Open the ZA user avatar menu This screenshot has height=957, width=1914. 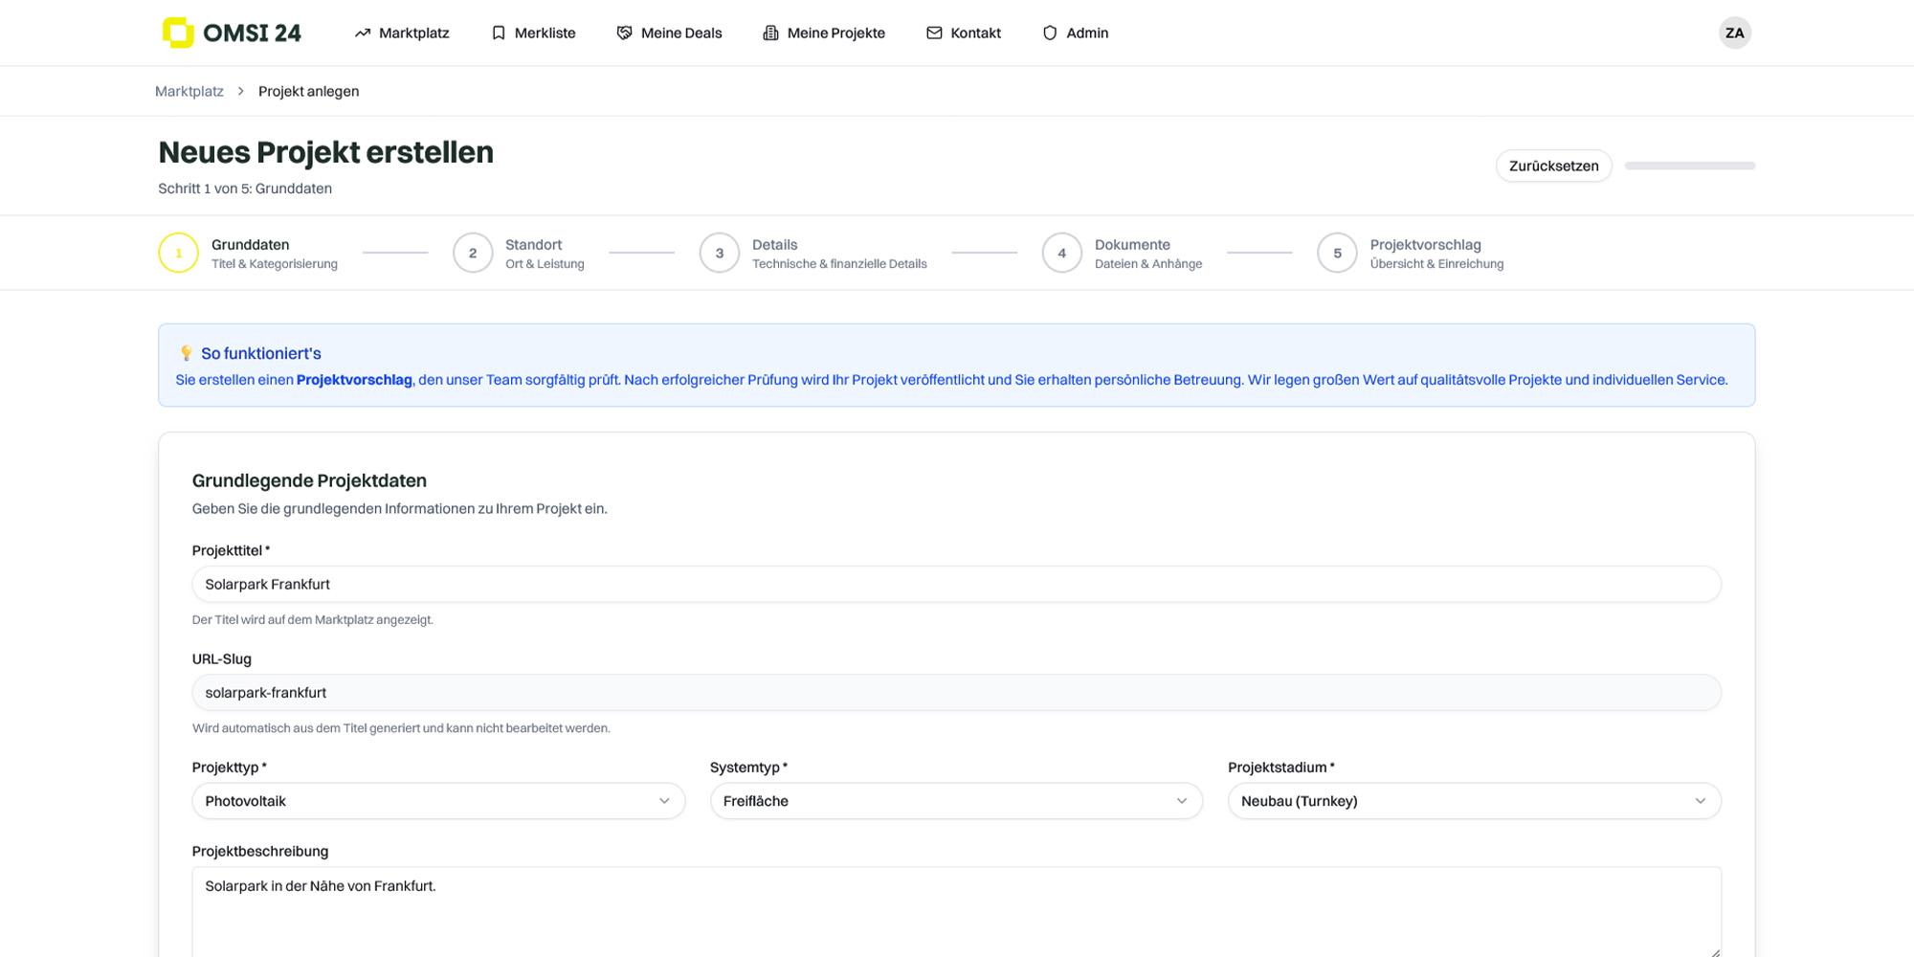1734,33
